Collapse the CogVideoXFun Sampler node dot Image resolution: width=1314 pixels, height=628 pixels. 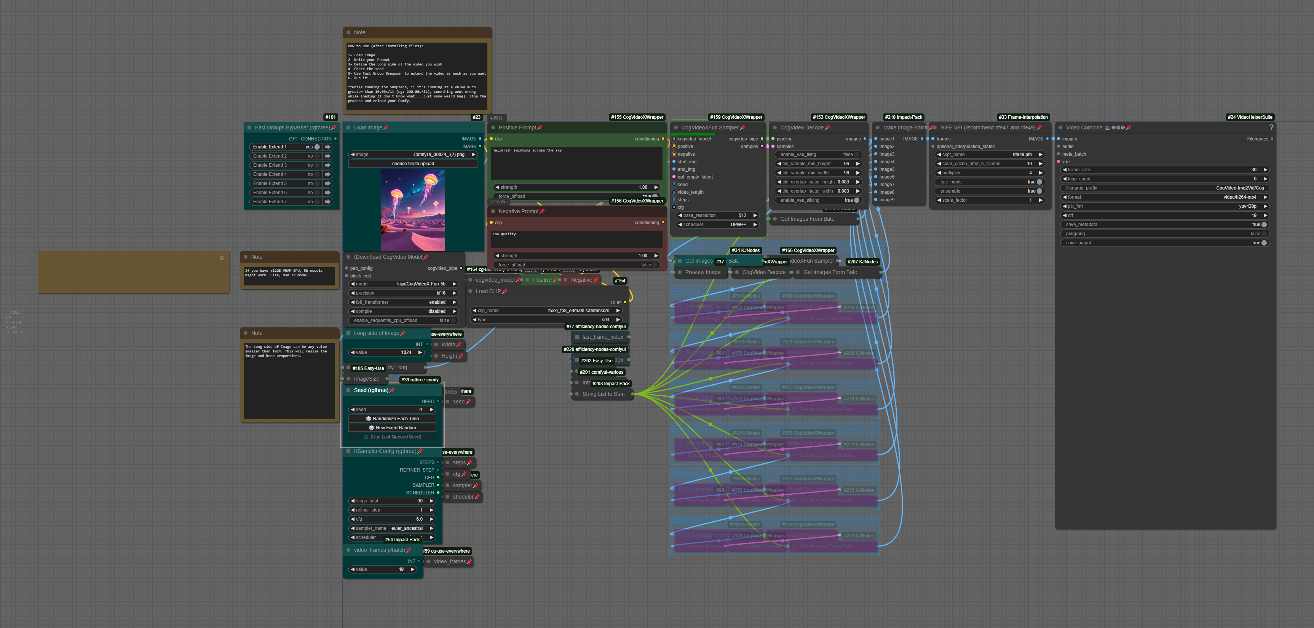tap(676, 128)
